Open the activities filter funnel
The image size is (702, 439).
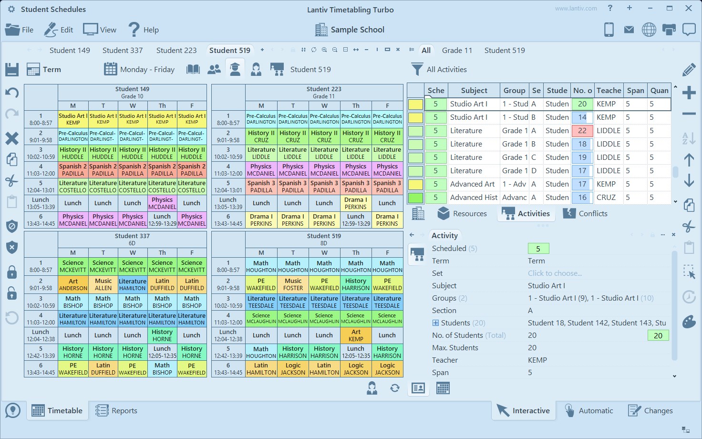pyautogui.click(x=417, y=70)
